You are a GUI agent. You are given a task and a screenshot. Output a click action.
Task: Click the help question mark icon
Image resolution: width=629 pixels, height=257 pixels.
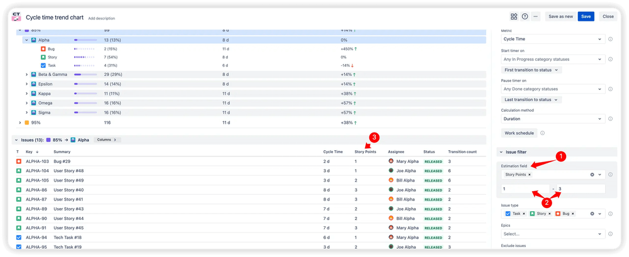[x=524, y=17]
